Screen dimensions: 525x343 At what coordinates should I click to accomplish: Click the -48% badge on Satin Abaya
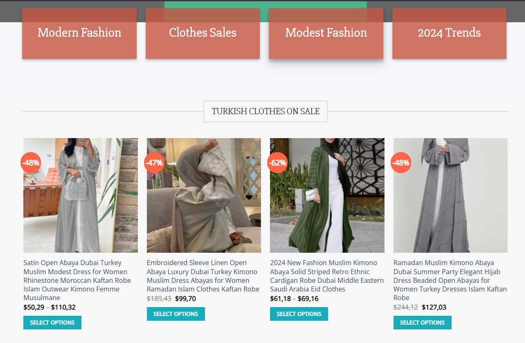[x=31, y=163]
